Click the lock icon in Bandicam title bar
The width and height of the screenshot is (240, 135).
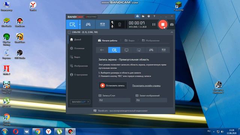[138, 16]
